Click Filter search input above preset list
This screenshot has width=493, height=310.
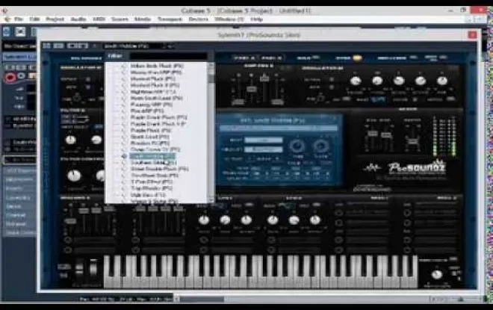(x=169, y=56)
